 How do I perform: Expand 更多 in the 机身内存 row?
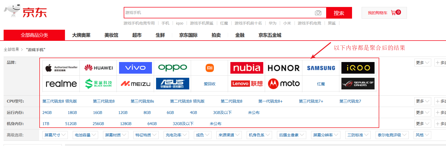pos(423,124)
